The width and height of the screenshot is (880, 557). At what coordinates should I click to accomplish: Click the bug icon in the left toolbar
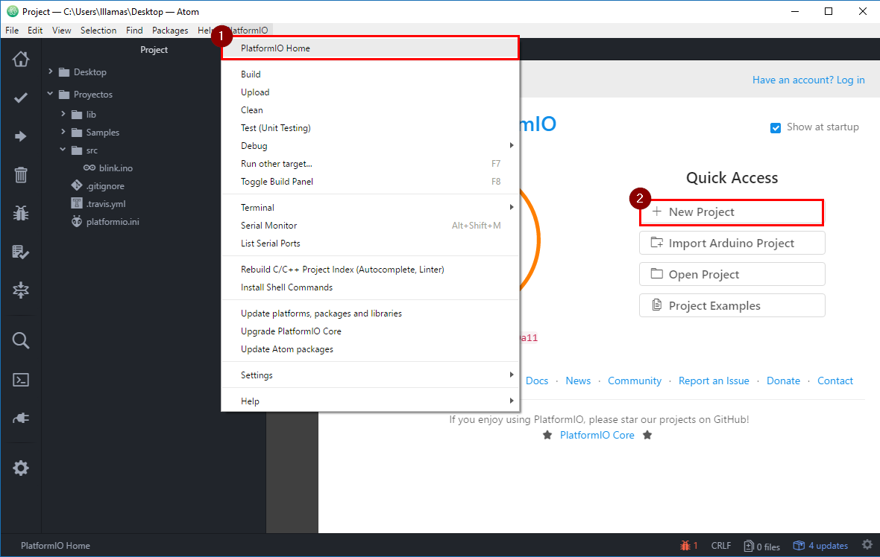tap(21, 213)
